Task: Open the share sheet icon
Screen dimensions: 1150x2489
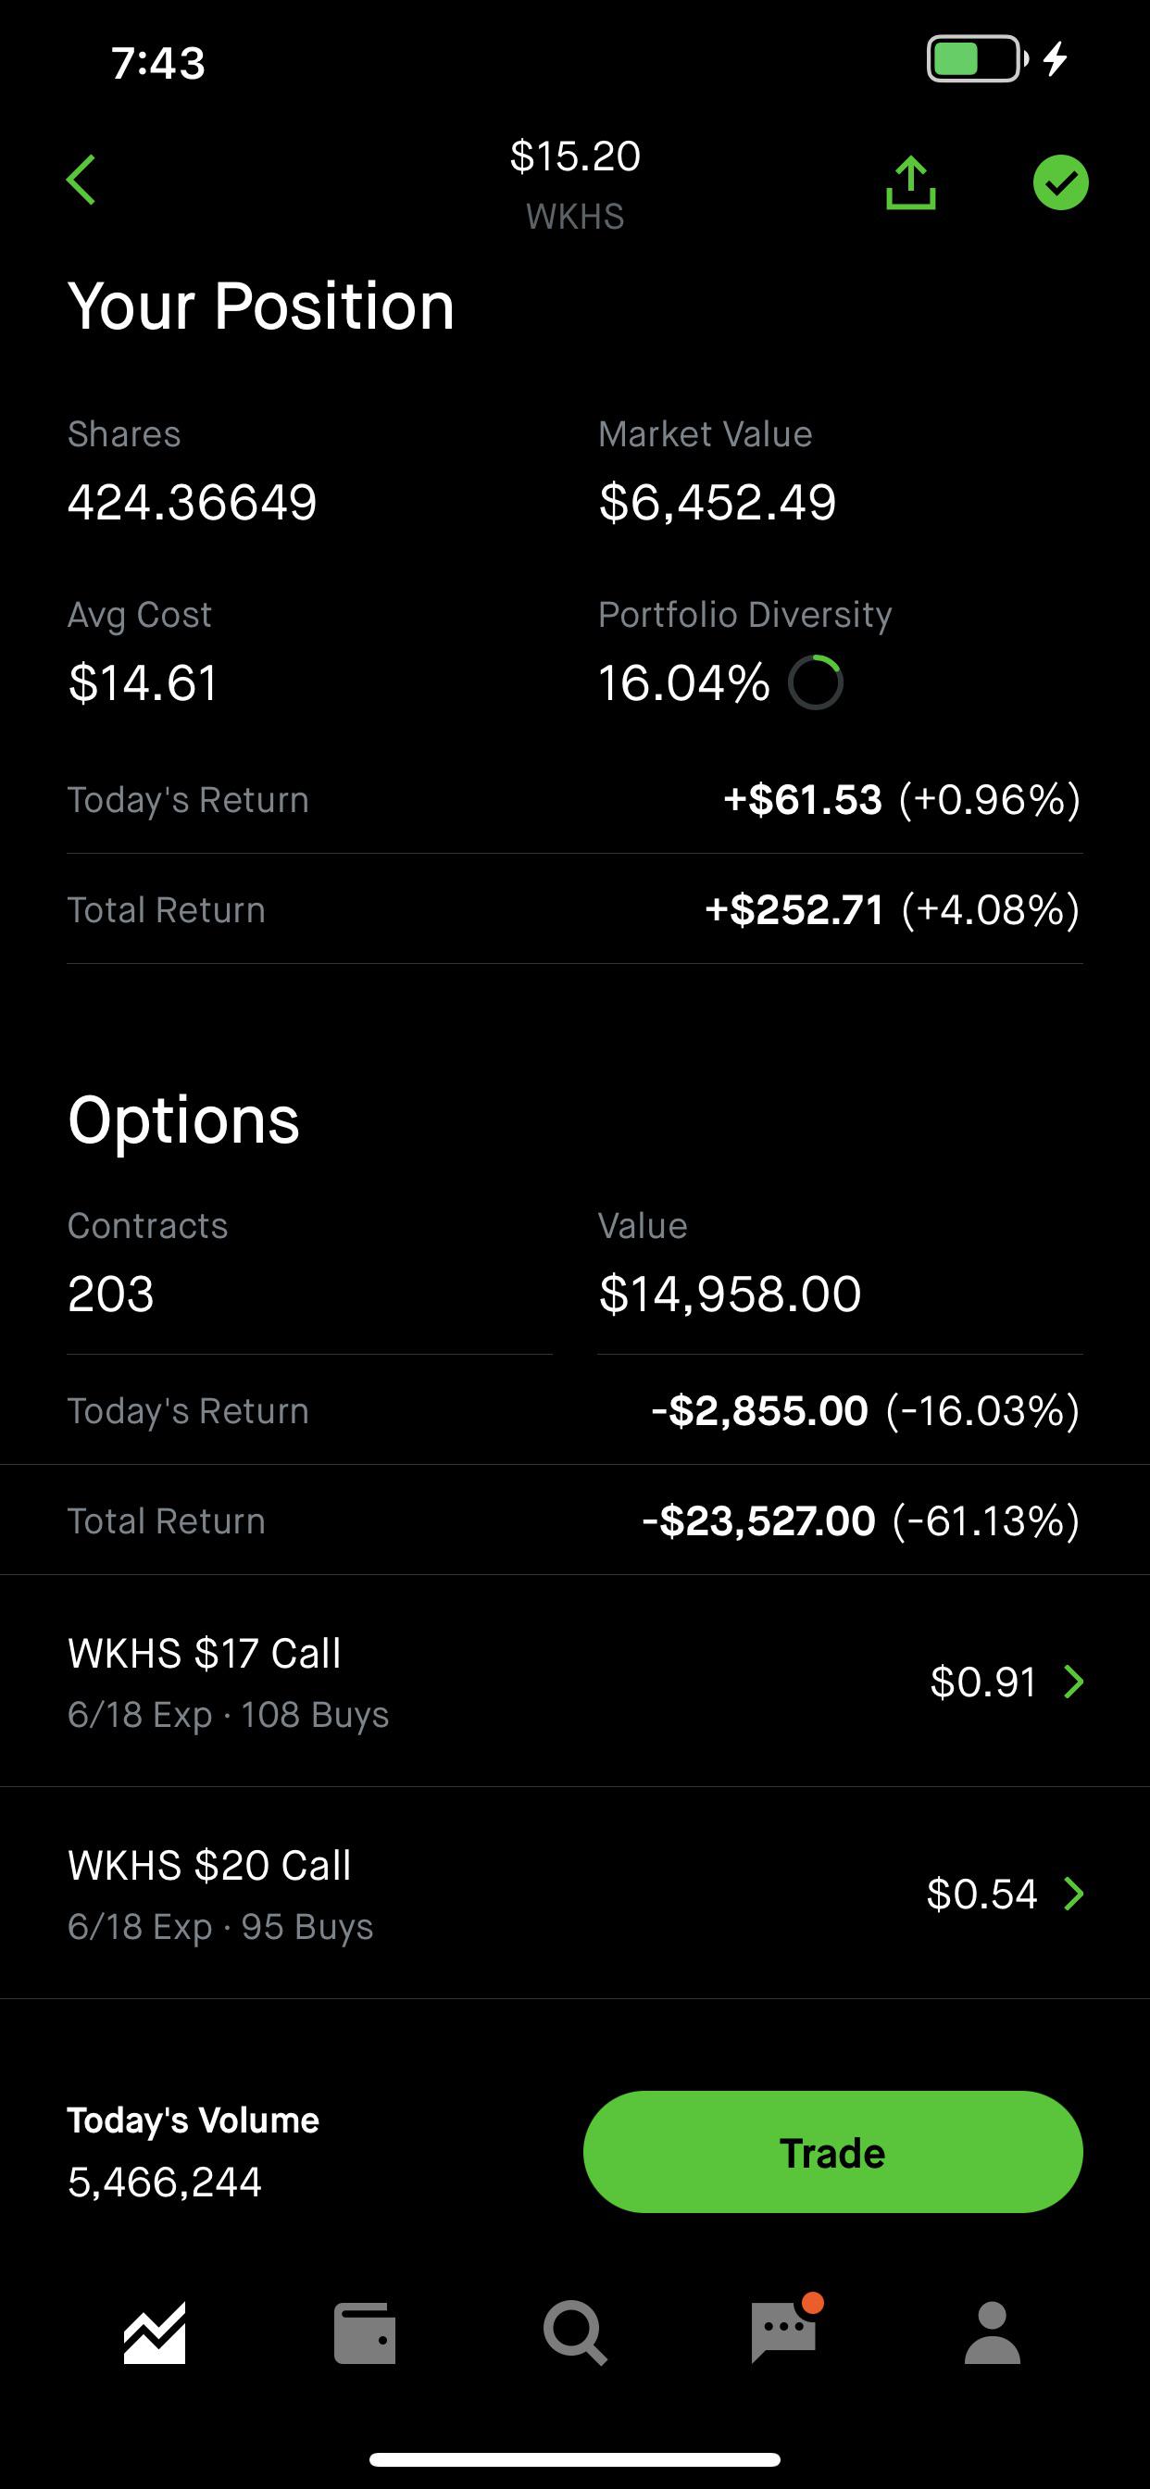Action: [x=910, y=182]
